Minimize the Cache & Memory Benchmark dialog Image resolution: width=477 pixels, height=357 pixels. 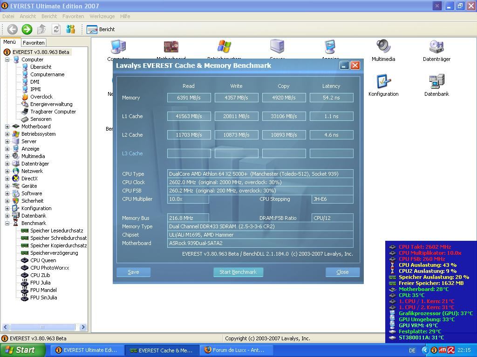click(x=344, y=65)
